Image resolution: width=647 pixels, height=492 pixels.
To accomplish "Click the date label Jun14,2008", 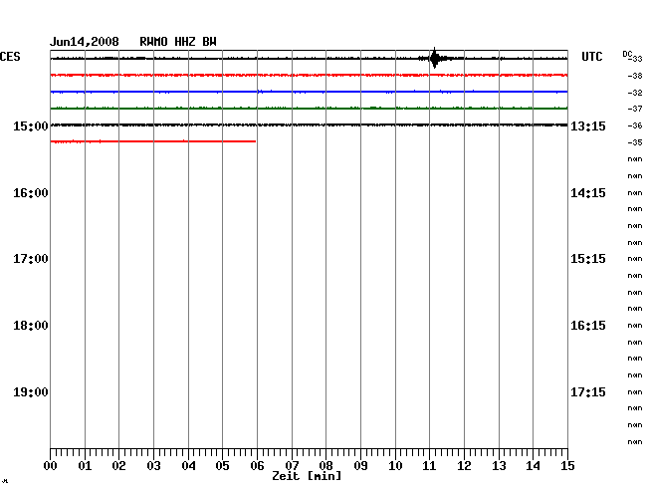I will [x=85, y=42].
